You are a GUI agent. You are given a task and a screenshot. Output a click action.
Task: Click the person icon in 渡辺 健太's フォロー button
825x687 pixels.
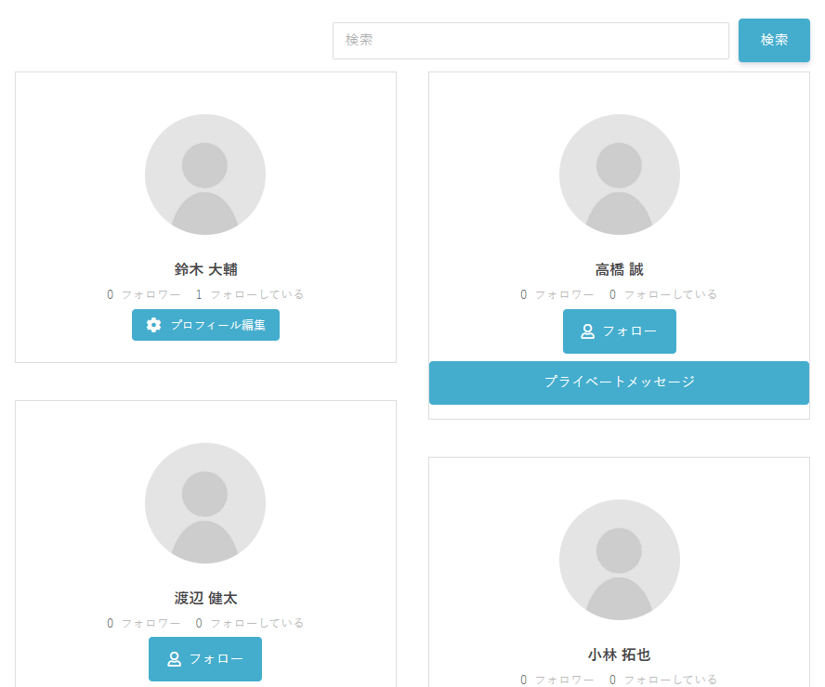point(174,659)
